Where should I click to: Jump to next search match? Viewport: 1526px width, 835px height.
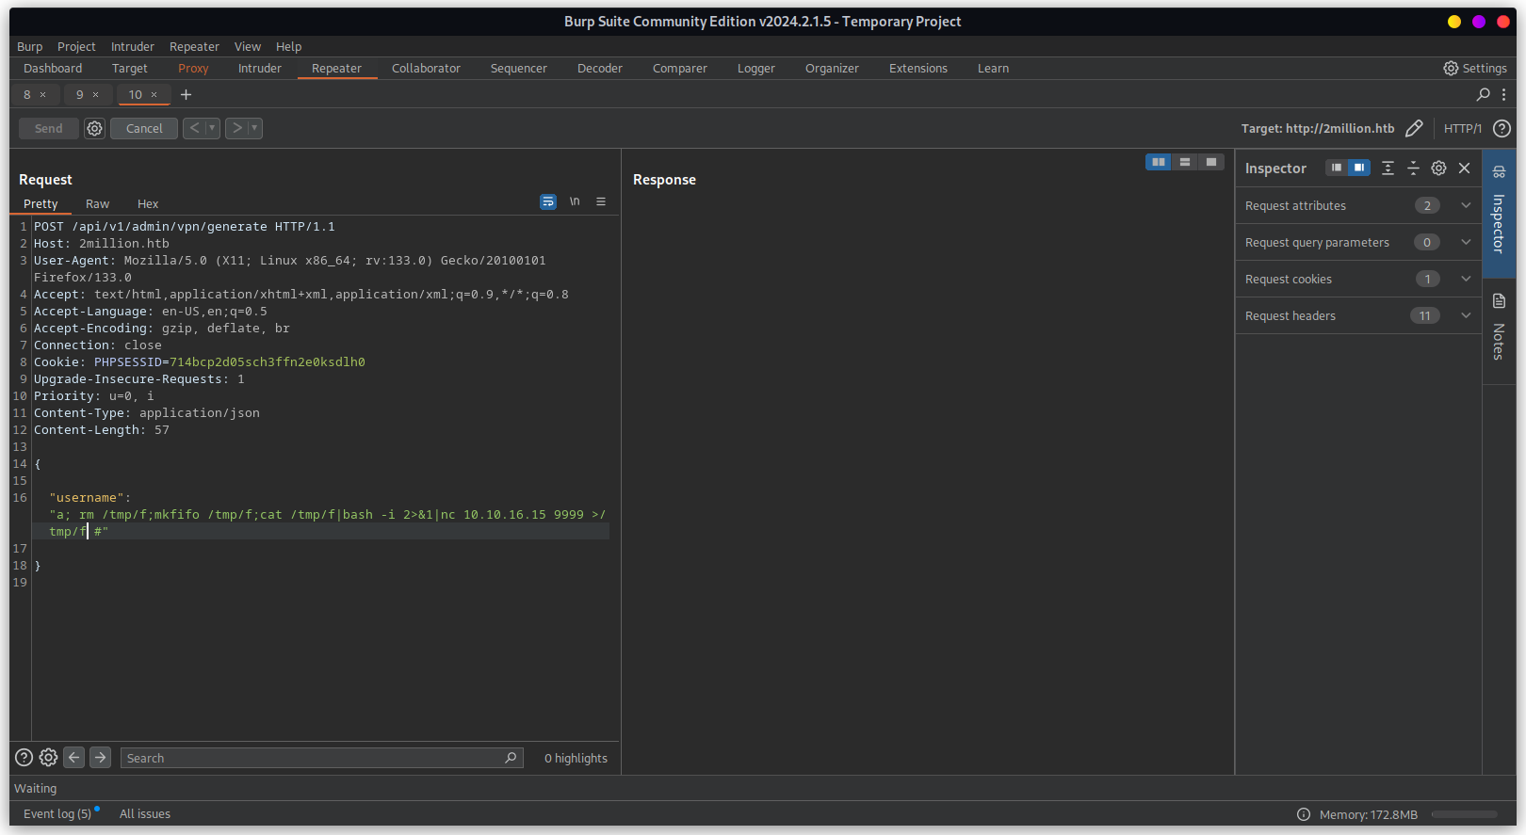[101, 757]
